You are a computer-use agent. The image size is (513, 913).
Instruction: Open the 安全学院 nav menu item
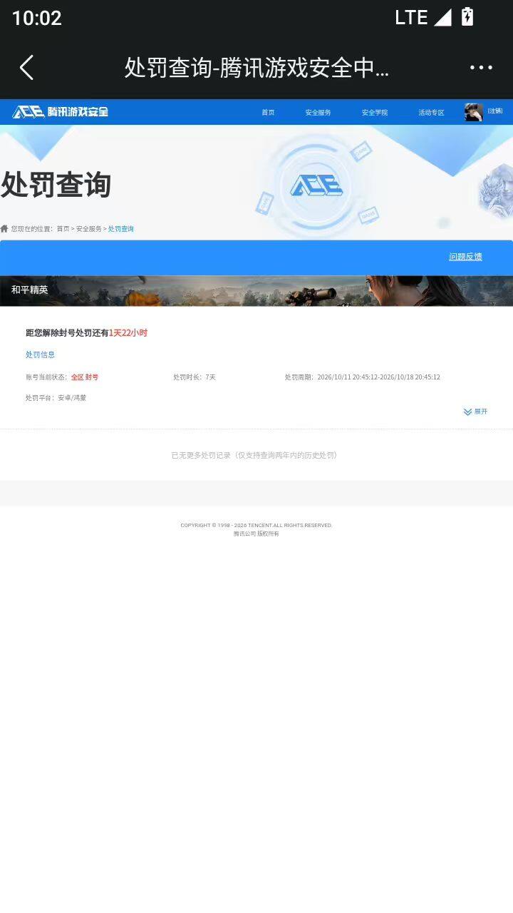pos(375,113)
